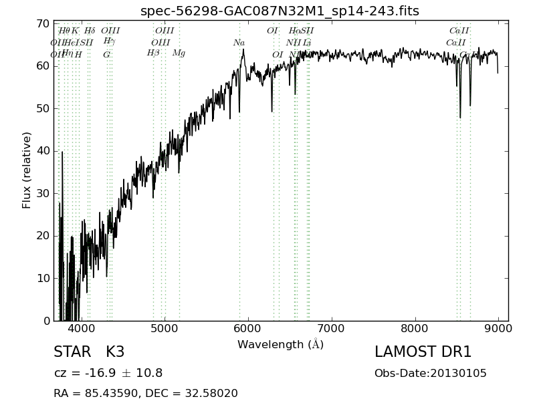Click the 'Li' line label
The height and width of the screenshot is (401, 535).
click(x=307, y=43)
